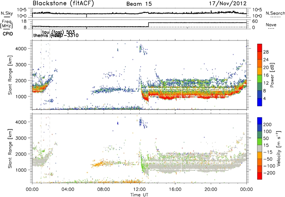
Task: Click the grey −15 to 15 Velocity swatch
Action: pos(260,148)
